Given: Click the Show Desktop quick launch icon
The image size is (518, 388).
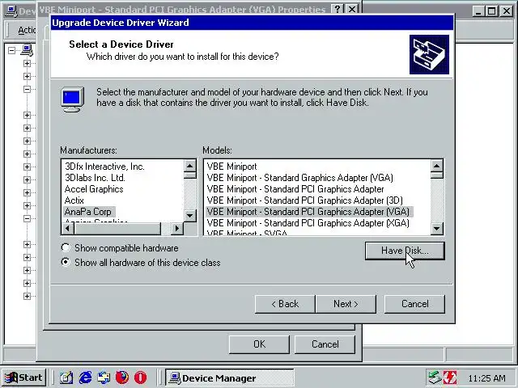Looking at the screenshot, I should 66,377.
